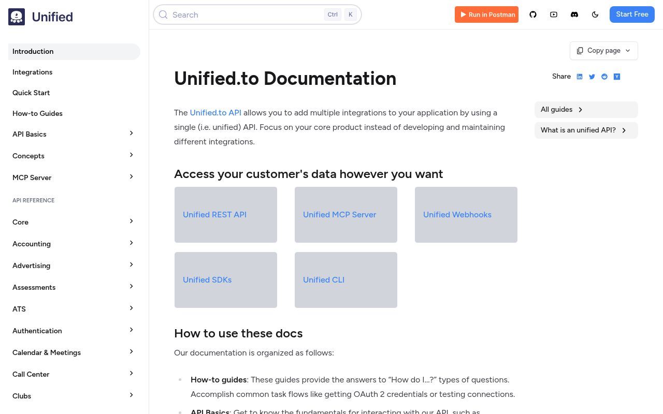This screenshot has height=414, width=663.
Task: Click the Unified brand name text
Action: coord(52,17)
